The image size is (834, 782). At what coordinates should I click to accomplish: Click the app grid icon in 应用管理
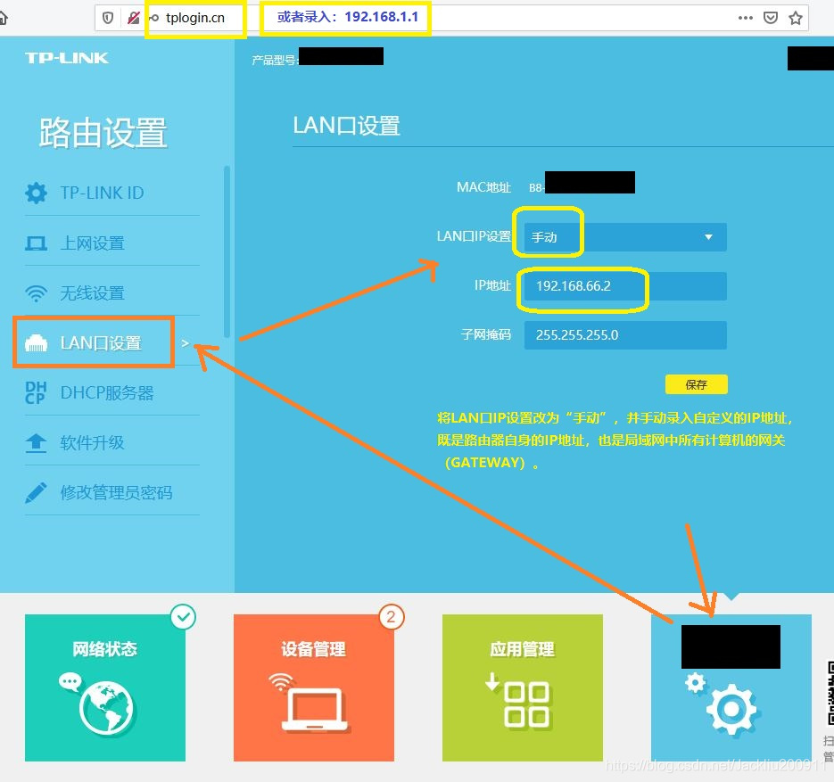525,704
